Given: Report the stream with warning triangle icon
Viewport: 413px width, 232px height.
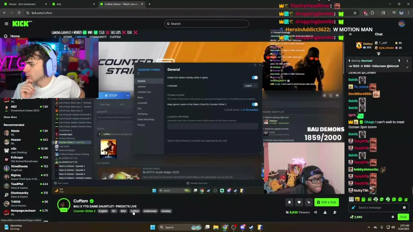Looking at the screenshot, I should (325, 212).
